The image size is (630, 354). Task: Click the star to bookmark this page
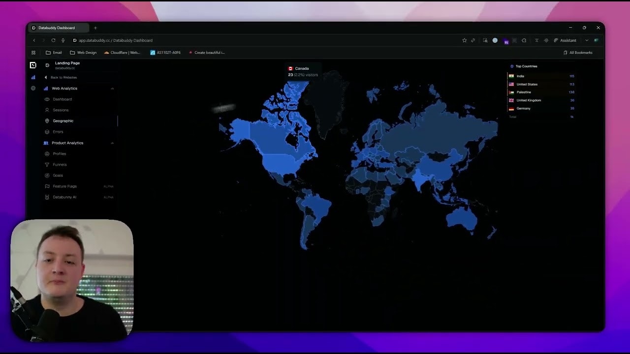pyautogui.click(x=464, y=40)
